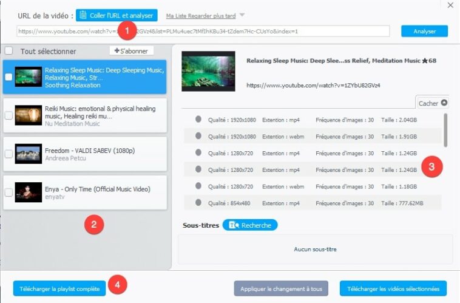Click Appliquer le changement à tous
This screenshot has height=303, width=460.
click(281, 288)
